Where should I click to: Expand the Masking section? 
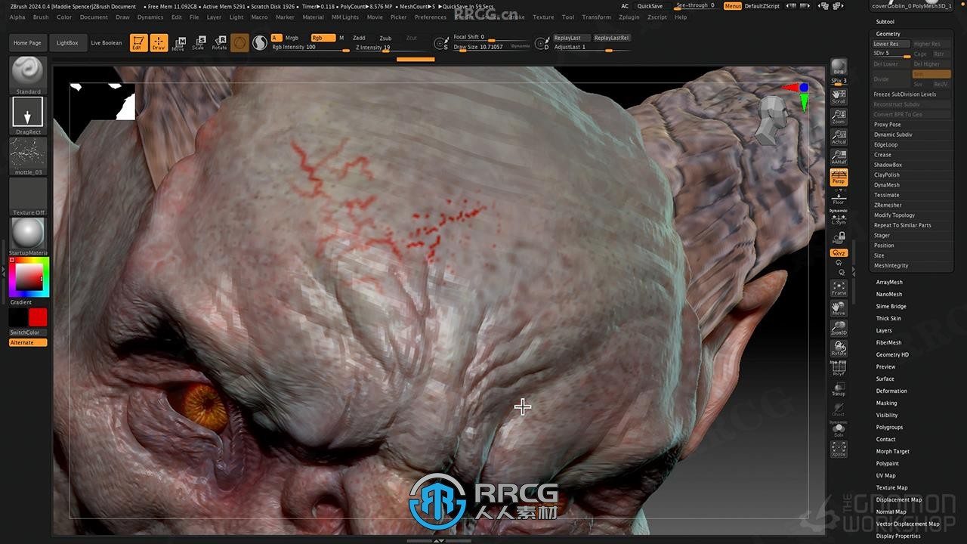886,403
